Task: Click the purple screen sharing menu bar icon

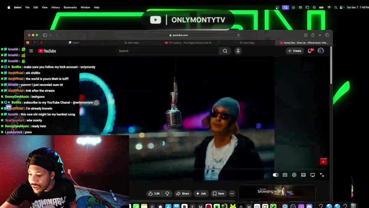Action: (x=285, y=7)
